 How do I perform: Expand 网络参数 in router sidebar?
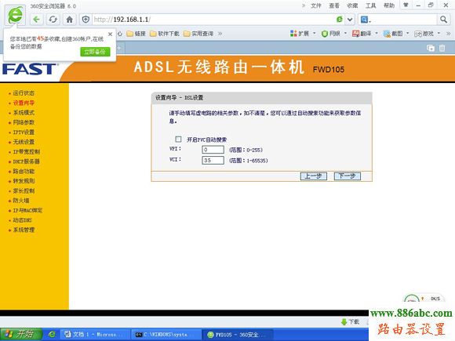point(24,122)
